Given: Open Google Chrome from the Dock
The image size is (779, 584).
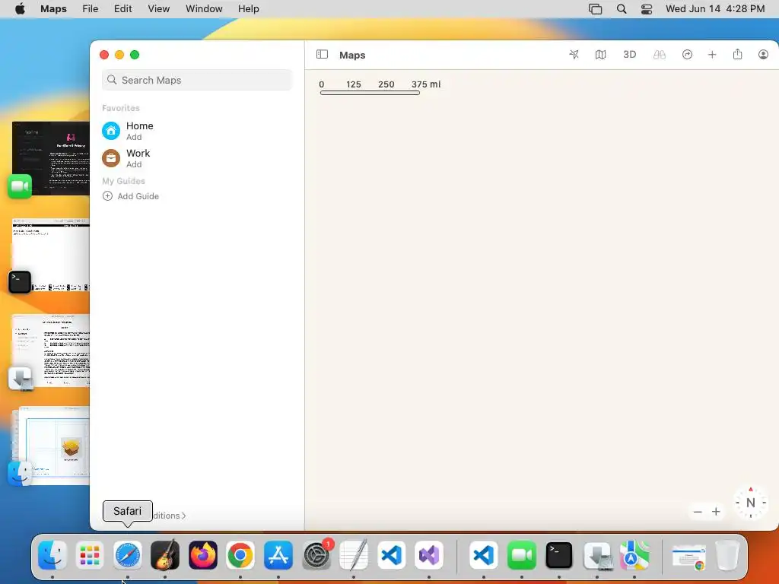Looking at the screenshot, I should pos(240,555).
